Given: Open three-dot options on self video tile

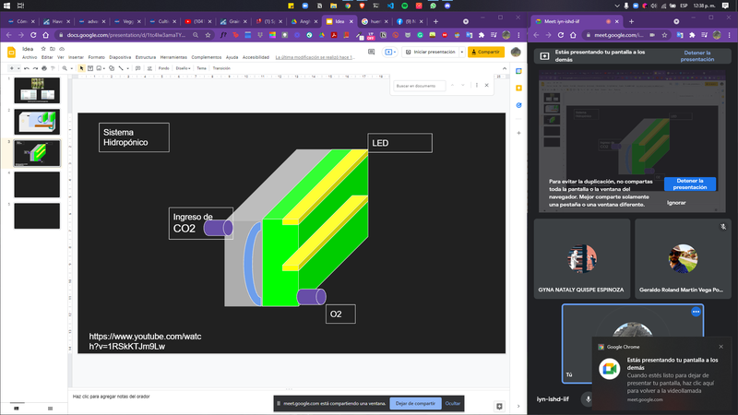Looking at the screenshot, I should click(696, 312).
